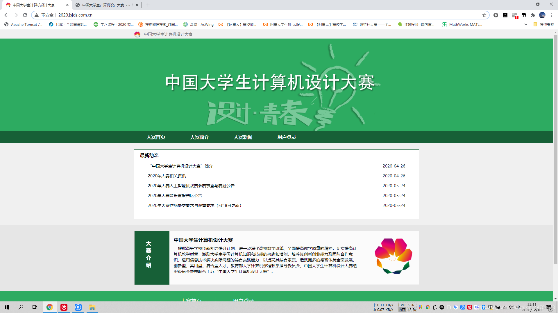Screen dimensions: 558x313
Task: Click the 中国大学生计算机设计大赛 intro heading
Action: click(203, 240)
